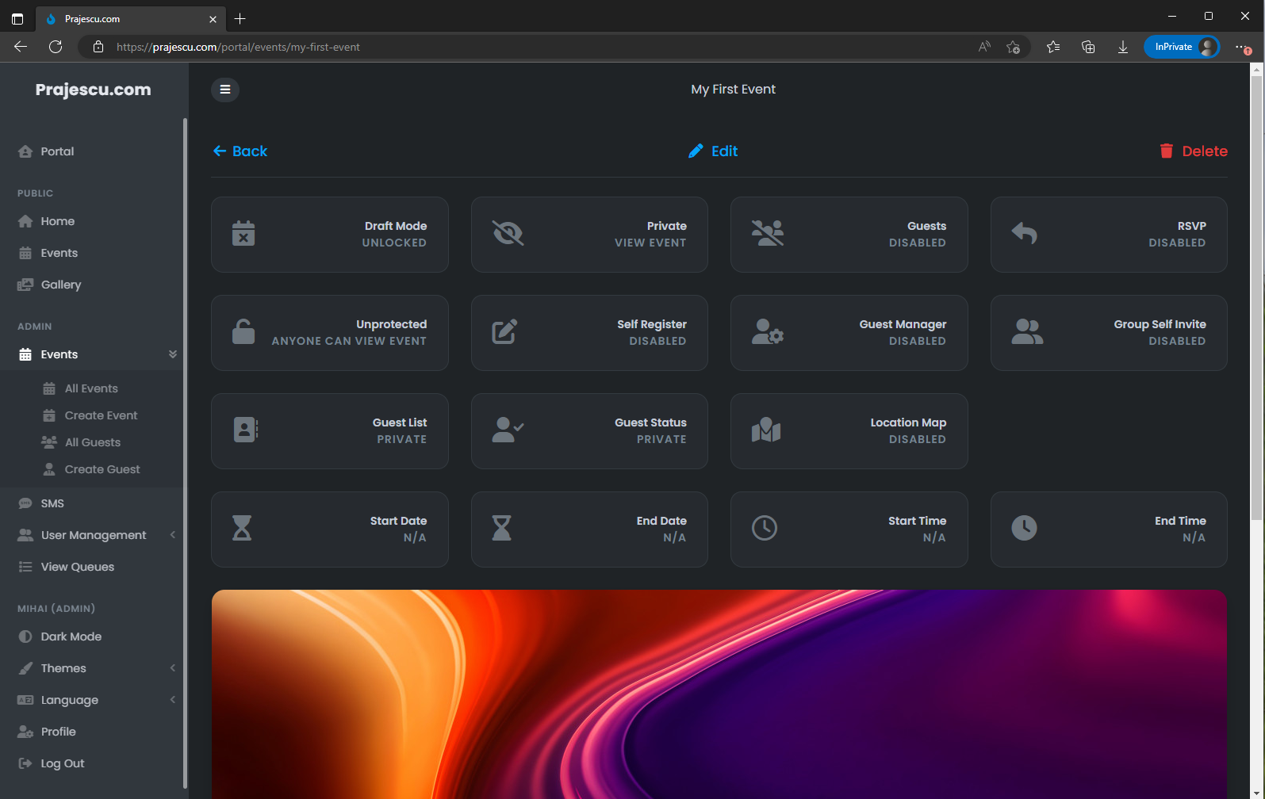Click the Prajescu.com brand logo
The image size is (1265, 799).
pyautogui.click(x=94, y=90)
